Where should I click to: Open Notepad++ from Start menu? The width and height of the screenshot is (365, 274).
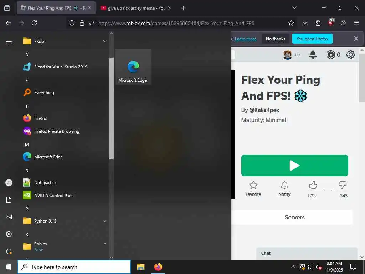[x=65, y=182]
